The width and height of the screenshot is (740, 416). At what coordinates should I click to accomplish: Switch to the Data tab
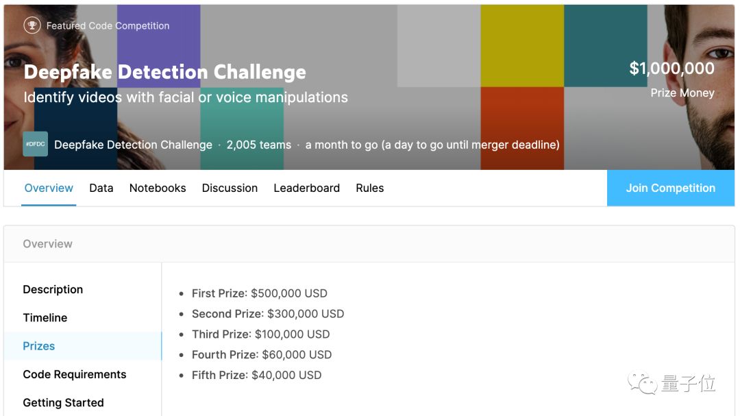[101, 188]
